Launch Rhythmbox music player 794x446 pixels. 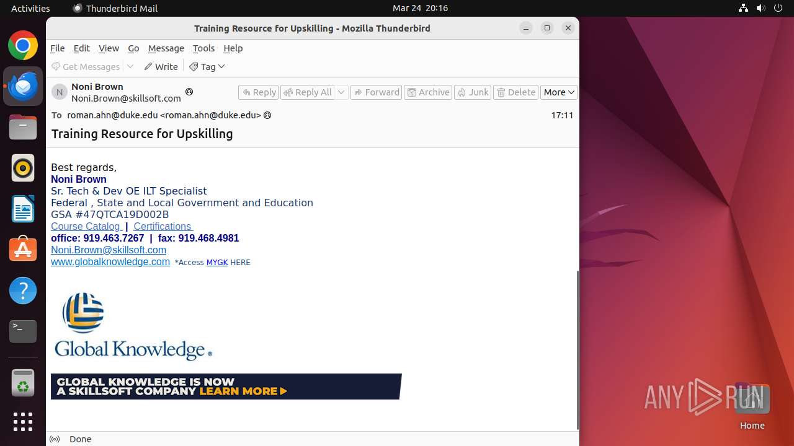coord(23,168)
